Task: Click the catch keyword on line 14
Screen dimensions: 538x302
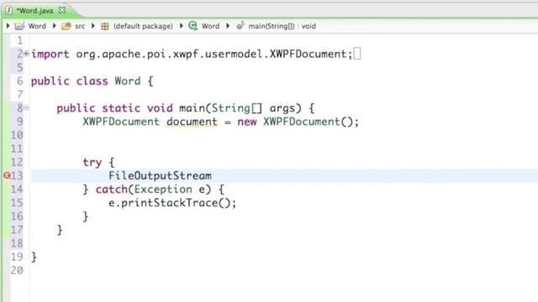Action: click(x=112, y=190)
